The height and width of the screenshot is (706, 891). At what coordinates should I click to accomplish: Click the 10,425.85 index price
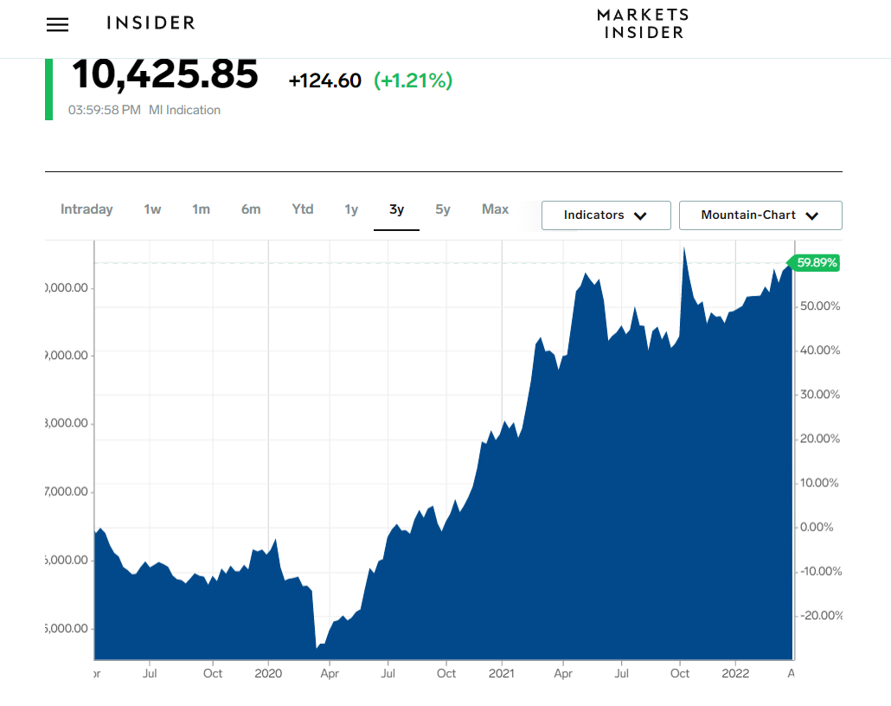(164, 74)
